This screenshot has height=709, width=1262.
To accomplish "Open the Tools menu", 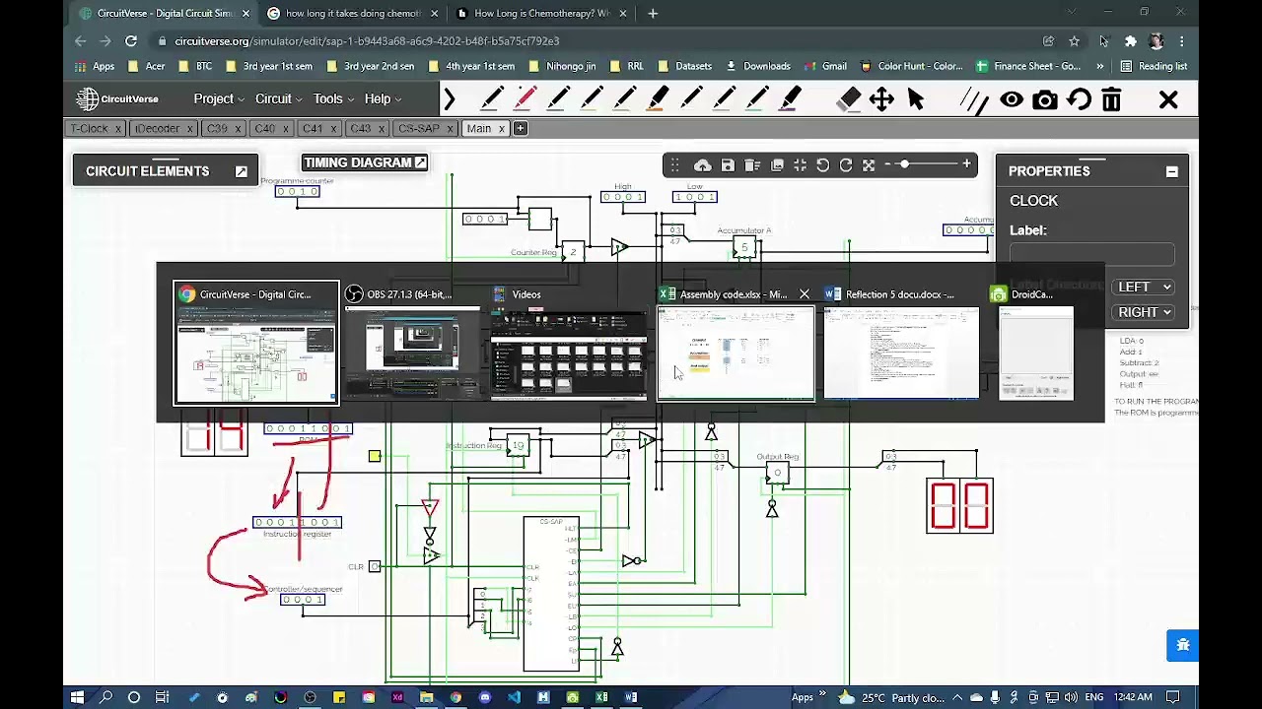I will point(333,98).
